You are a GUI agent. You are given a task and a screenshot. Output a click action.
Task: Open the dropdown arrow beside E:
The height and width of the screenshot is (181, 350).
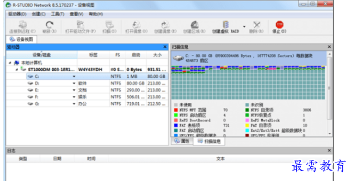click(74, 90)
